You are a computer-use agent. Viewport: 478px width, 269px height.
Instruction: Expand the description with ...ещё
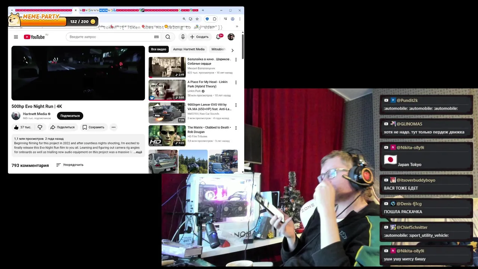click(x=138, y=152)
